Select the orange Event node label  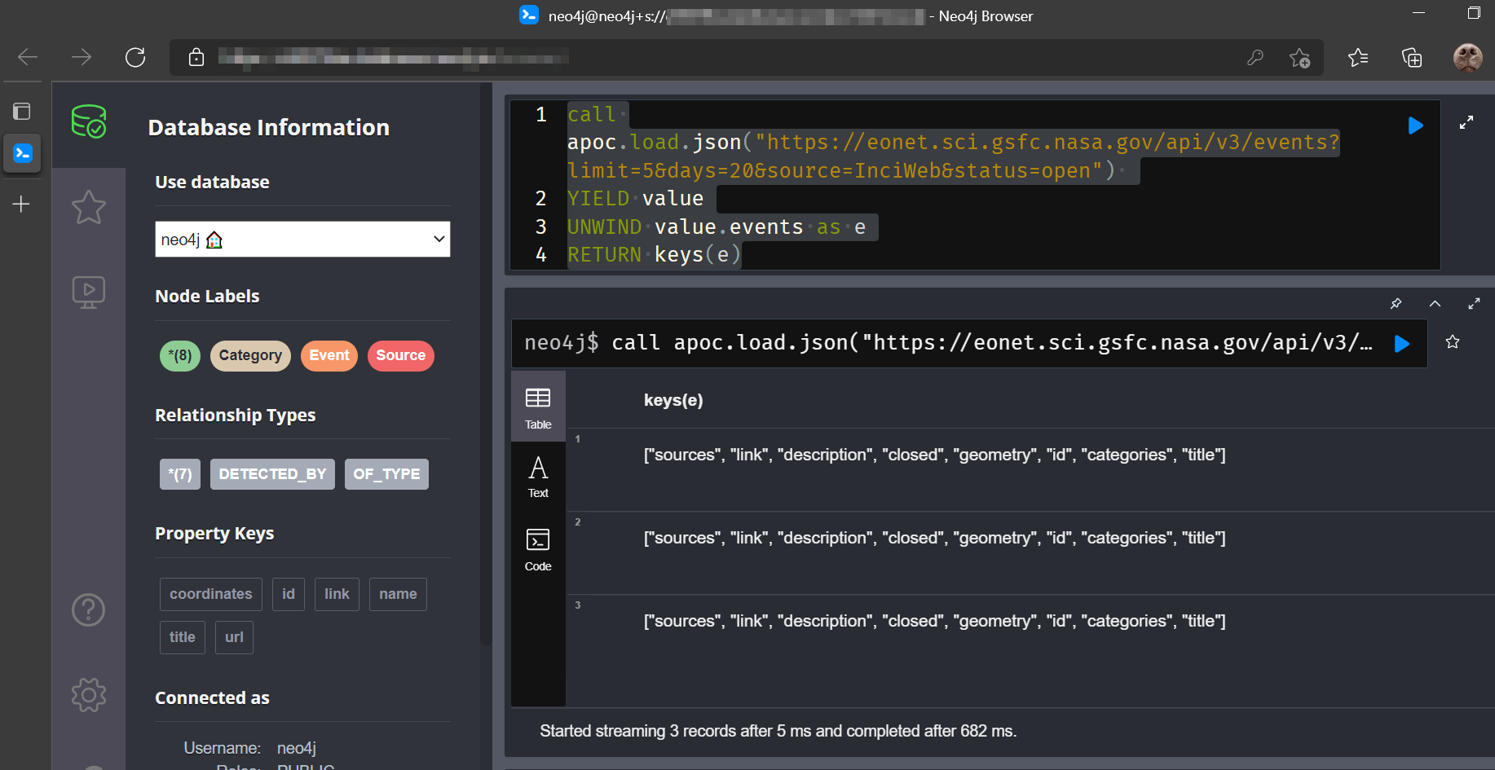pos(329,356)
